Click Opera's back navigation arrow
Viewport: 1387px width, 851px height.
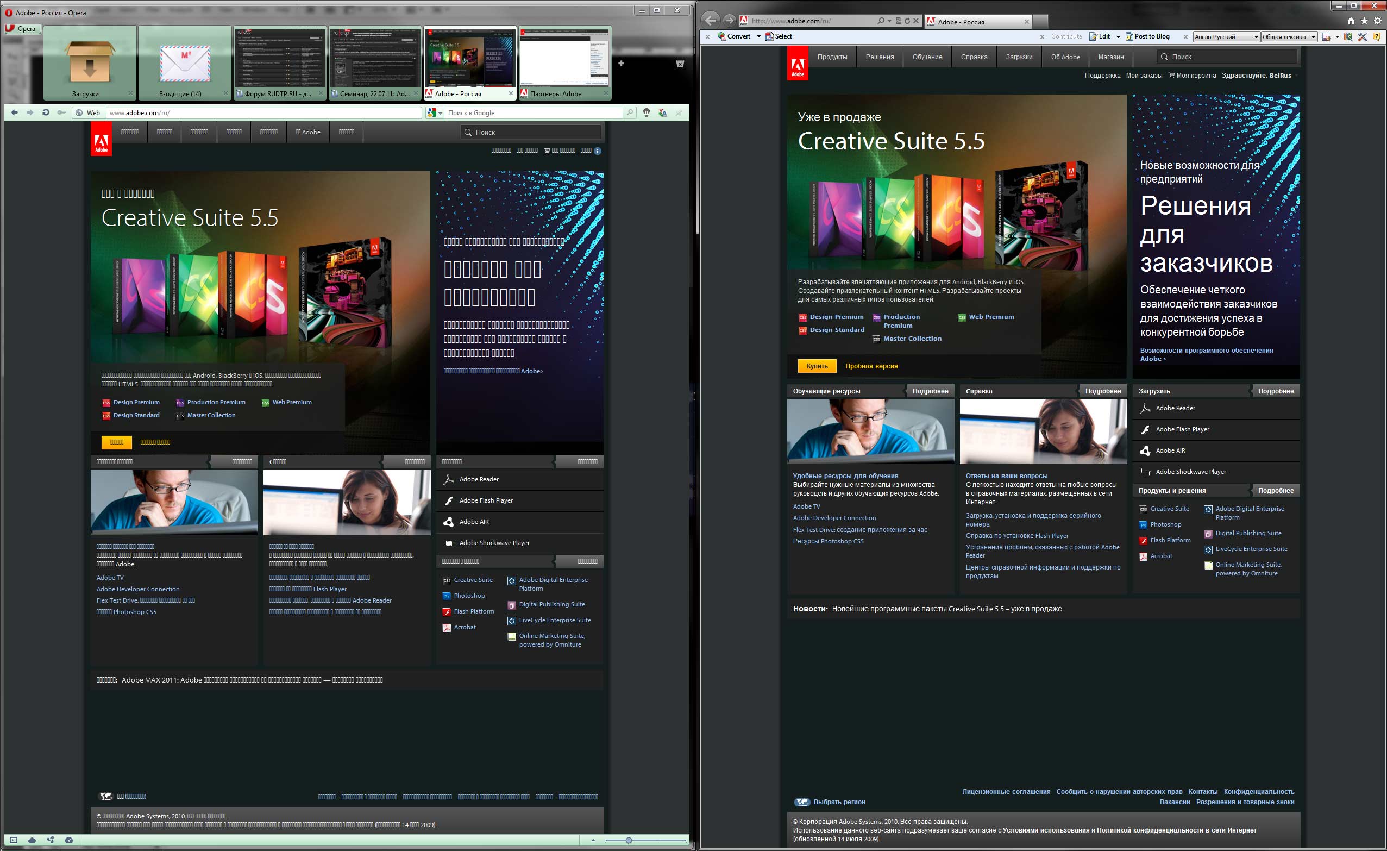(14, 112)
